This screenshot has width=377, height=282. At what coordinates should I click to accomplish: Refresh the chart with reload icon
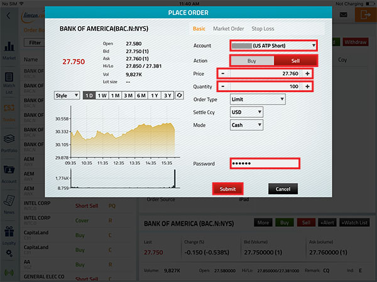(179, 95)
